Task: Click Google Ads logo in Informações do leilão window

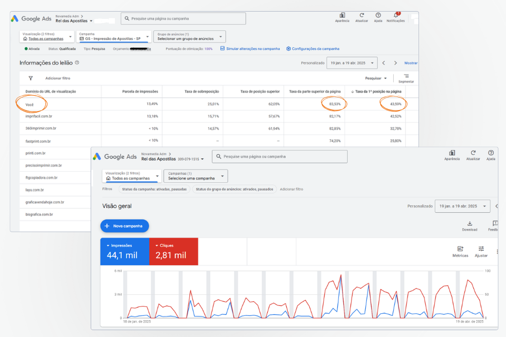Action: pos(31,19)
